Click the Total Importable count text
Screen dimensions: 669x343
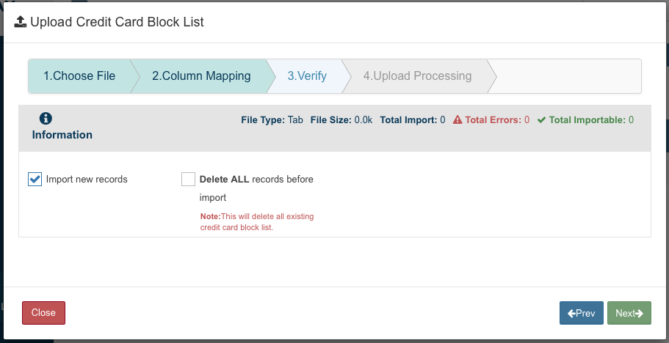[590, 119]
